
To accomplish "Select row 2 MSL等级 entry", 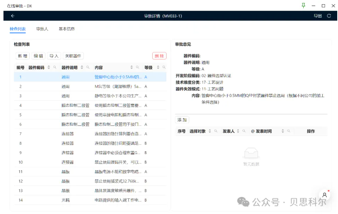I will (90, 86).
